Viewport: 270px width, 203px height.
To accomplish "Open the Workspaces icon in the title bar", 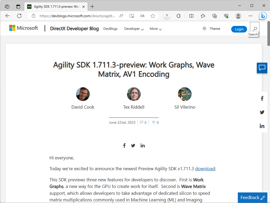I will [x=7, y=7].
